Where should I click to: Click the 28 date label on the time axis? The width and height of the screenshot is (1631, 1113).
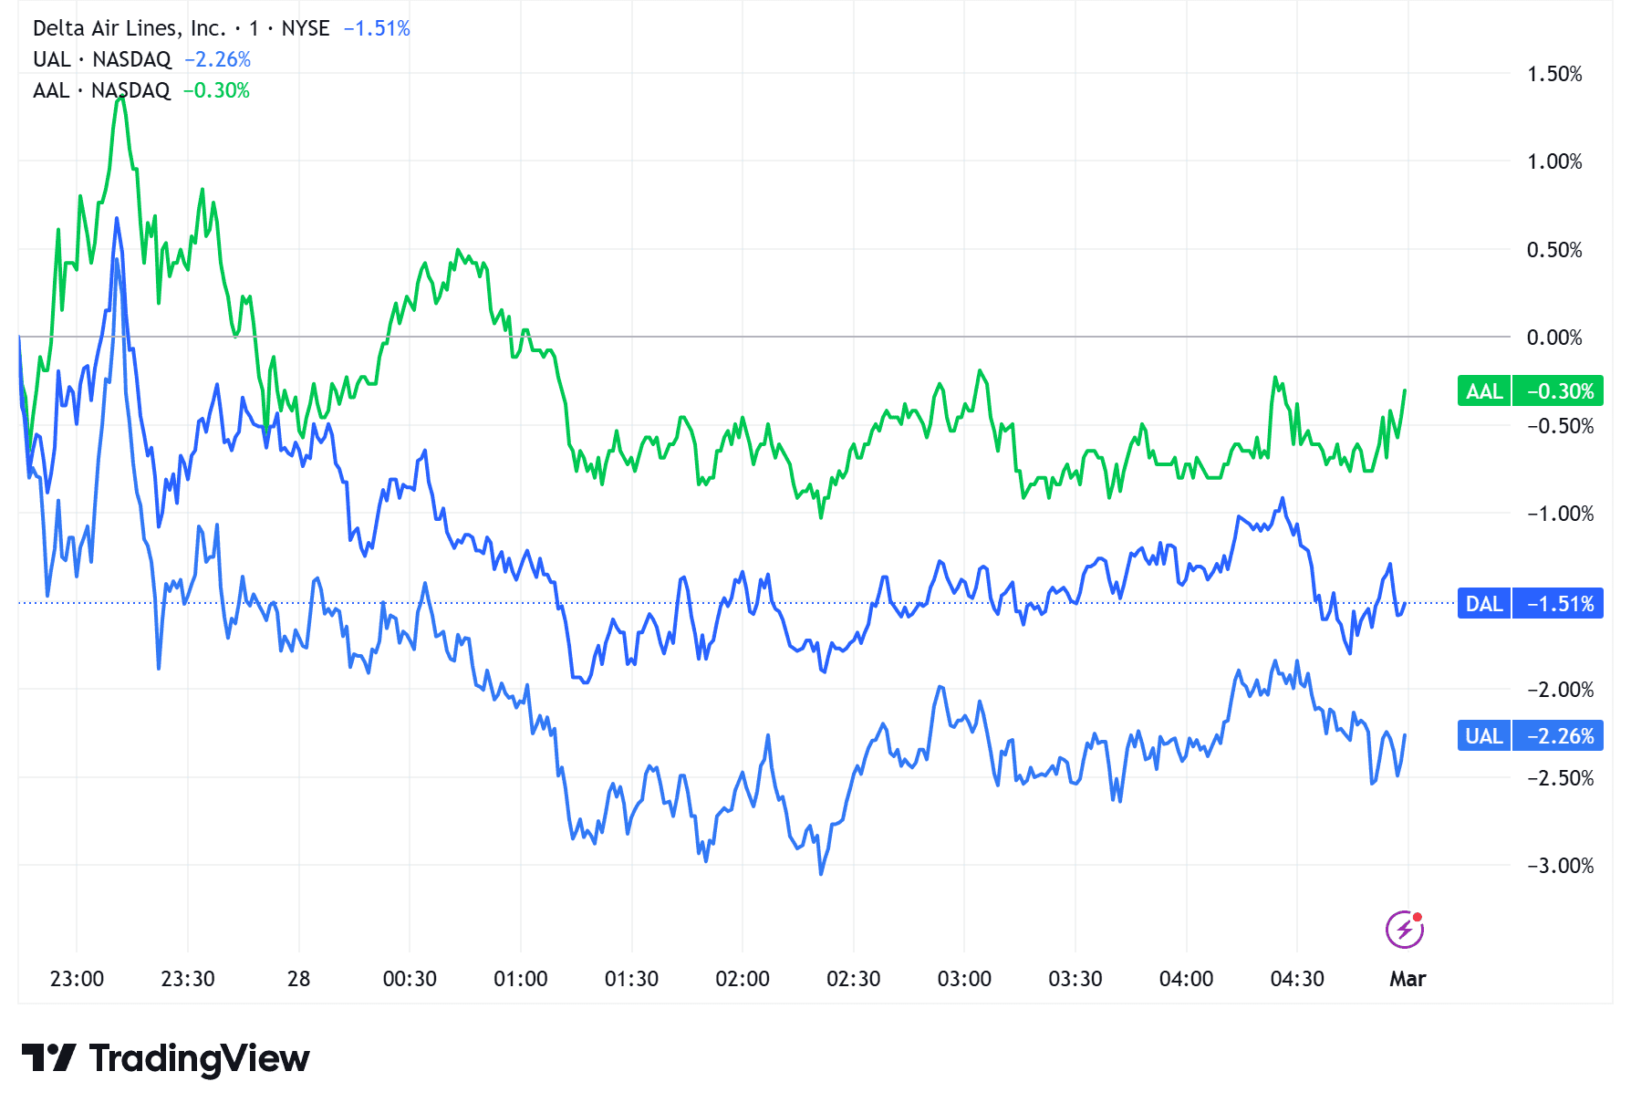[298, 979]
